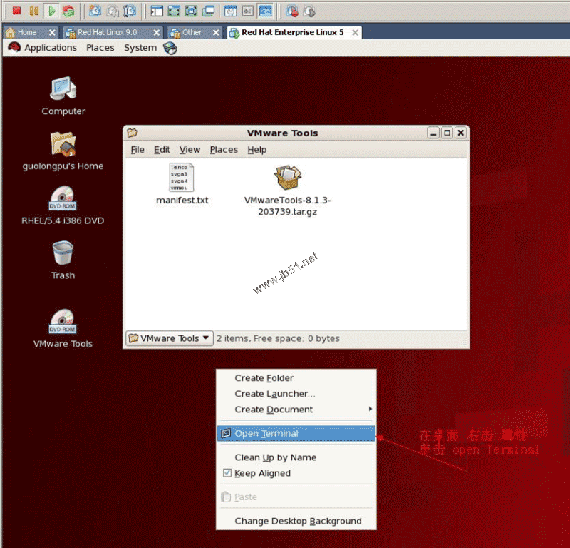Open the Places panel menu
Screen dimensions: 570x548
[x=100, y=48]
